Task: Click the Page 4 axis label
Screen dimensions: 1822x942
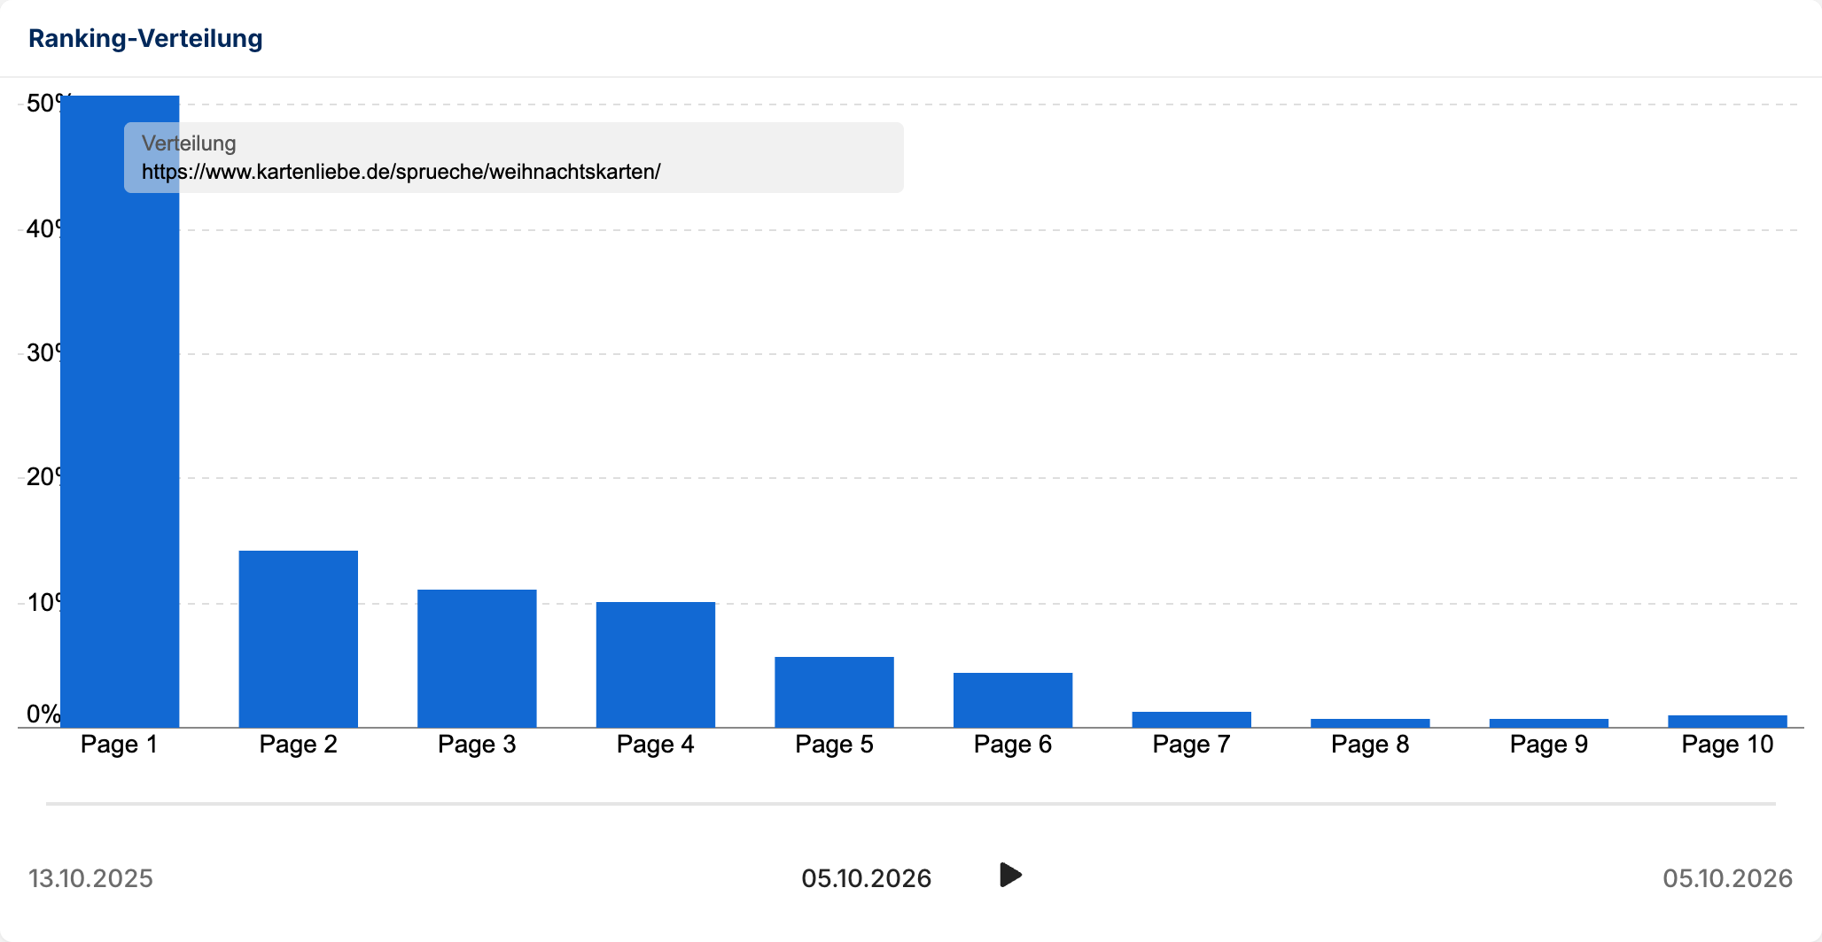Action: [656, 745]
